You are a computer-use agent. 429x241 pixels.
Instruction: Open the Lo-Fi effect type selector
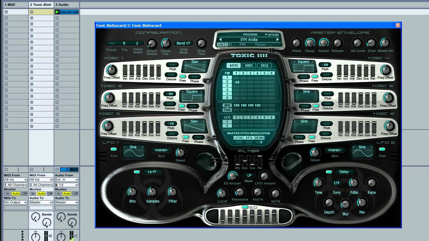point(152,172)
